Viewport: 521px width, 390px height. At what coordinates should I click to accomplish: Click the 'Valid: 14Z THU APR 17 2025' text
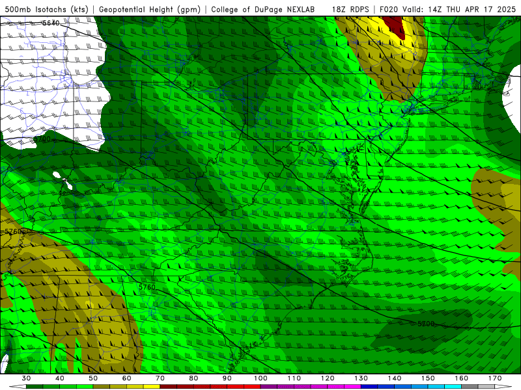[459, 9]
